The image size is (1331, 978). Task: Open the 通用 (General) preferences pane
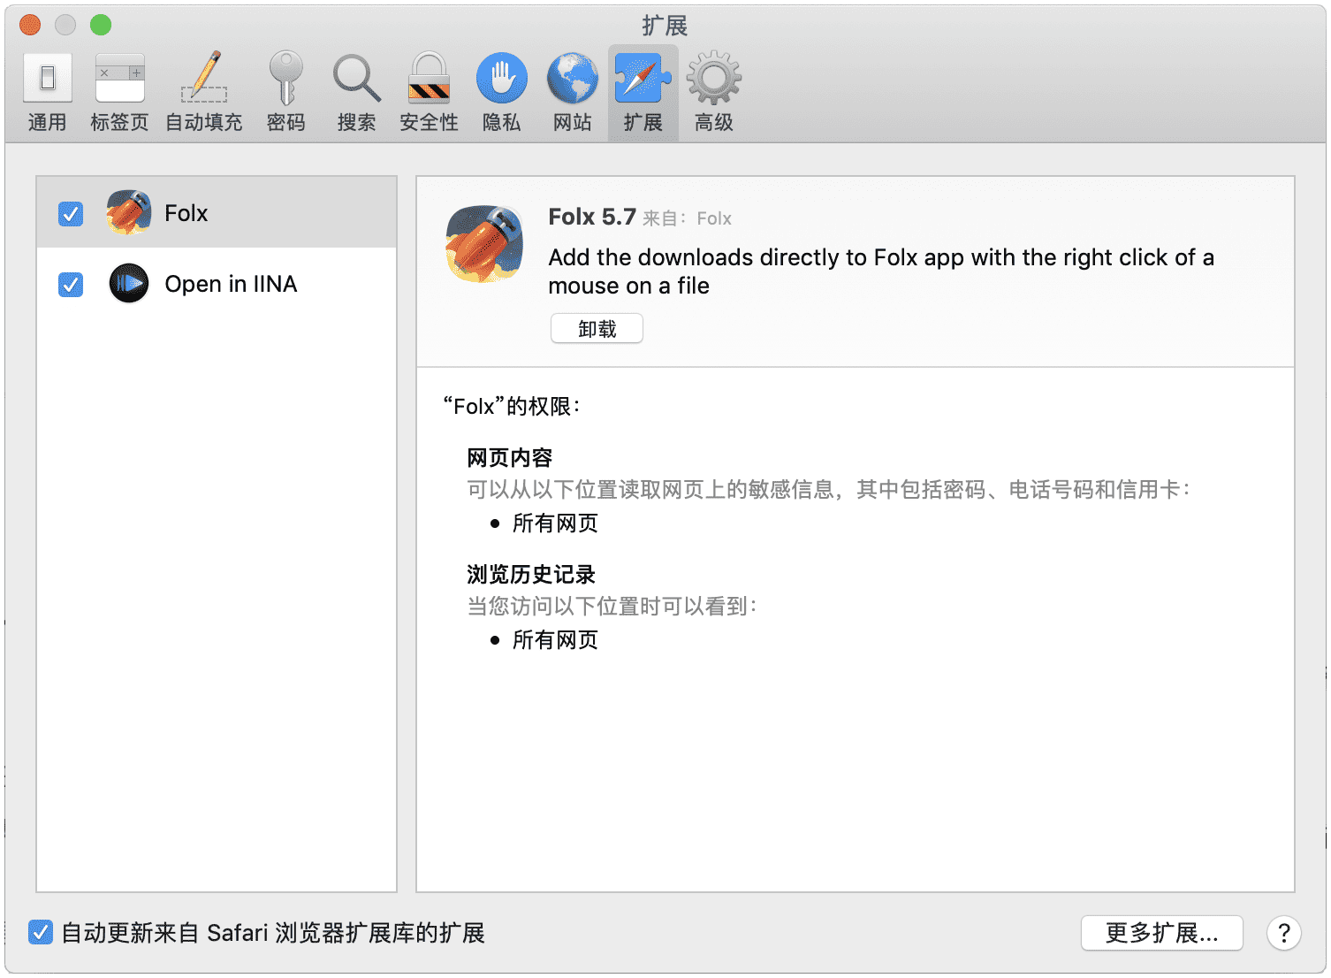point(47,94)
